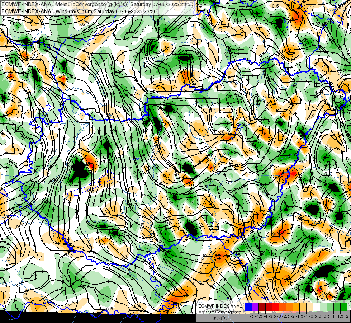Click the Wind (m/s) 10m title line
The image size is (351, 323).
[79, 11]
